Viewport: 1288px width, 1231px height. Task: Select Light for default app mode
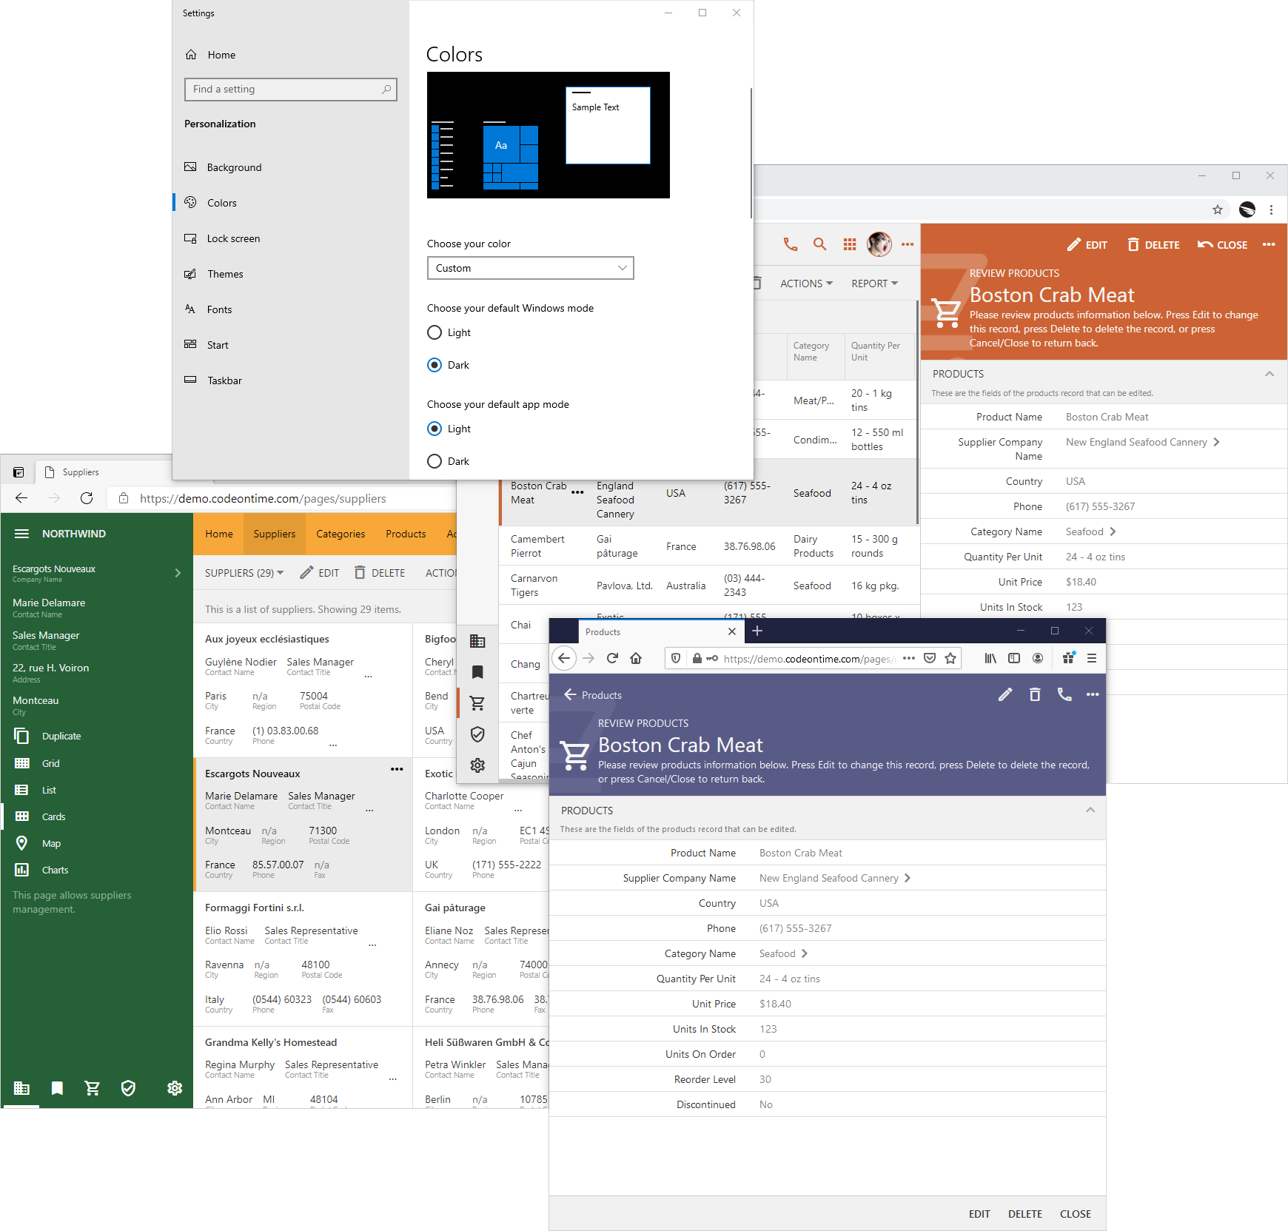tap(435, 429)
